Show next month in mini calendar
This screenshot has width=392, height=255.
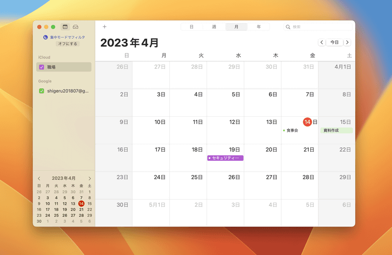coord(90,178)
